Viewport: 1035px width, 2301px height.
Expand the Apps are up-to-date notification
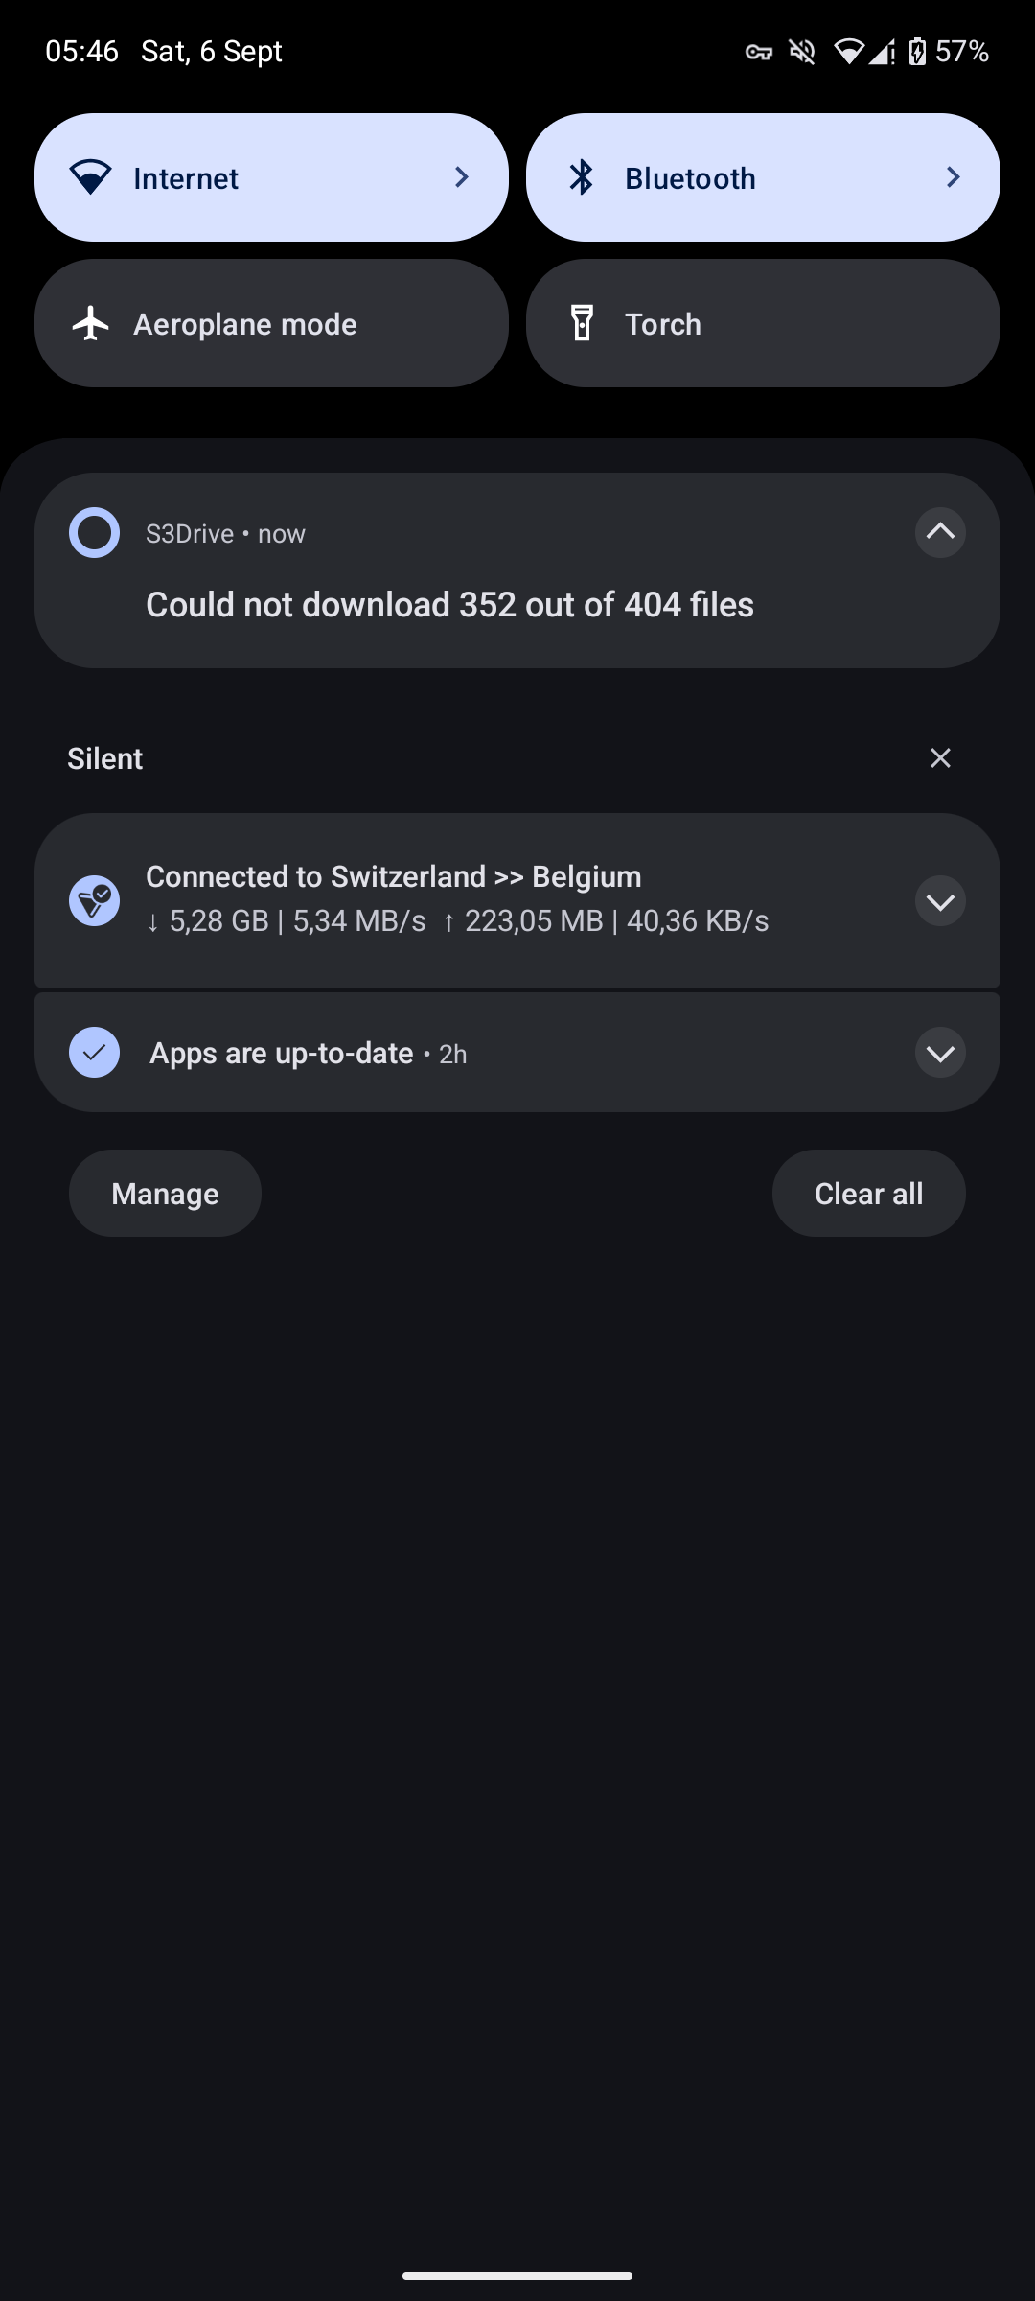pos(940,1053)
